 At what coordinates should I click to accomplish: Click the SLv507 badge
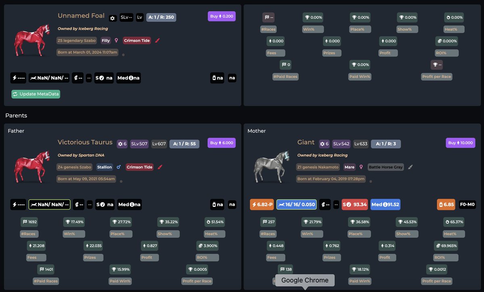(140, 144)
